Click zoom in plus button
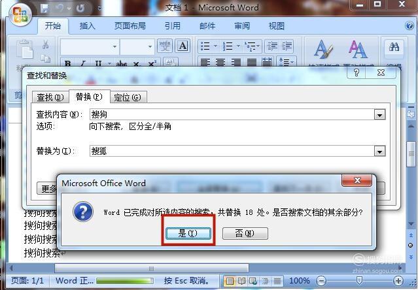The image size is (418, 290). (398, 281)
